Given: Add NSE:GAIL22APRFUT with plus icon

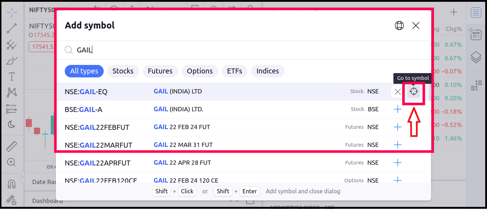Looking at the screenshot, I should 397,163.
